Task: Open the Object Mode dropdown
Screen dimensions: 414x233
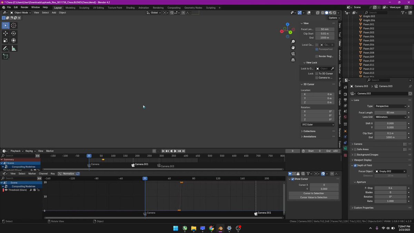Action: click(x=20, y=13)
